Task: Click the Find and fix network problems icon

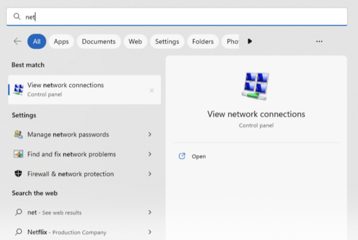Action: [18, 154]
